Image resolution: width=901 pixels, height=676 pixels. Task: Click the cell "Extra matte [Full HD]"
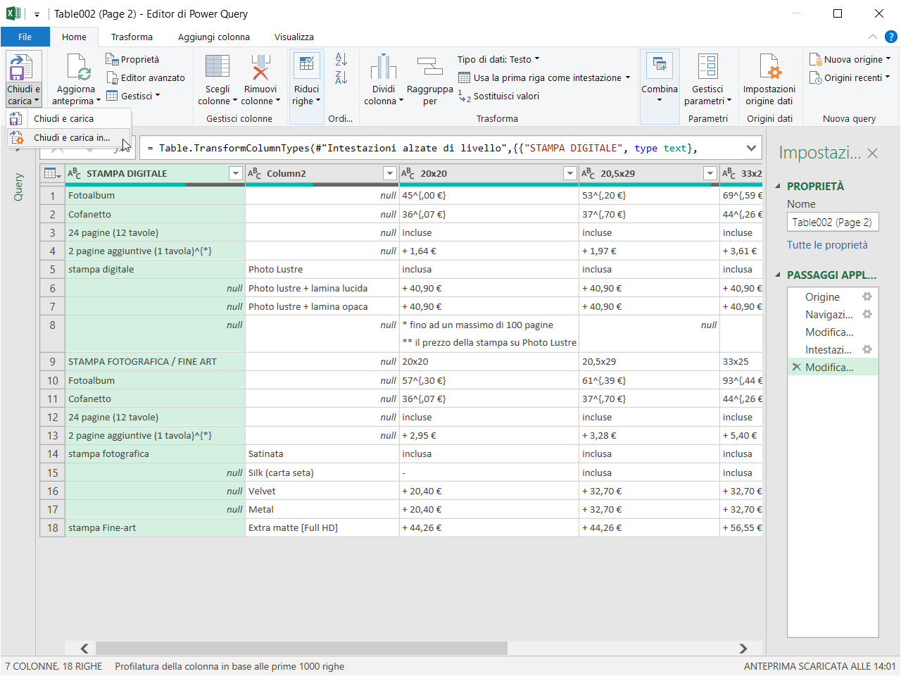322,527
